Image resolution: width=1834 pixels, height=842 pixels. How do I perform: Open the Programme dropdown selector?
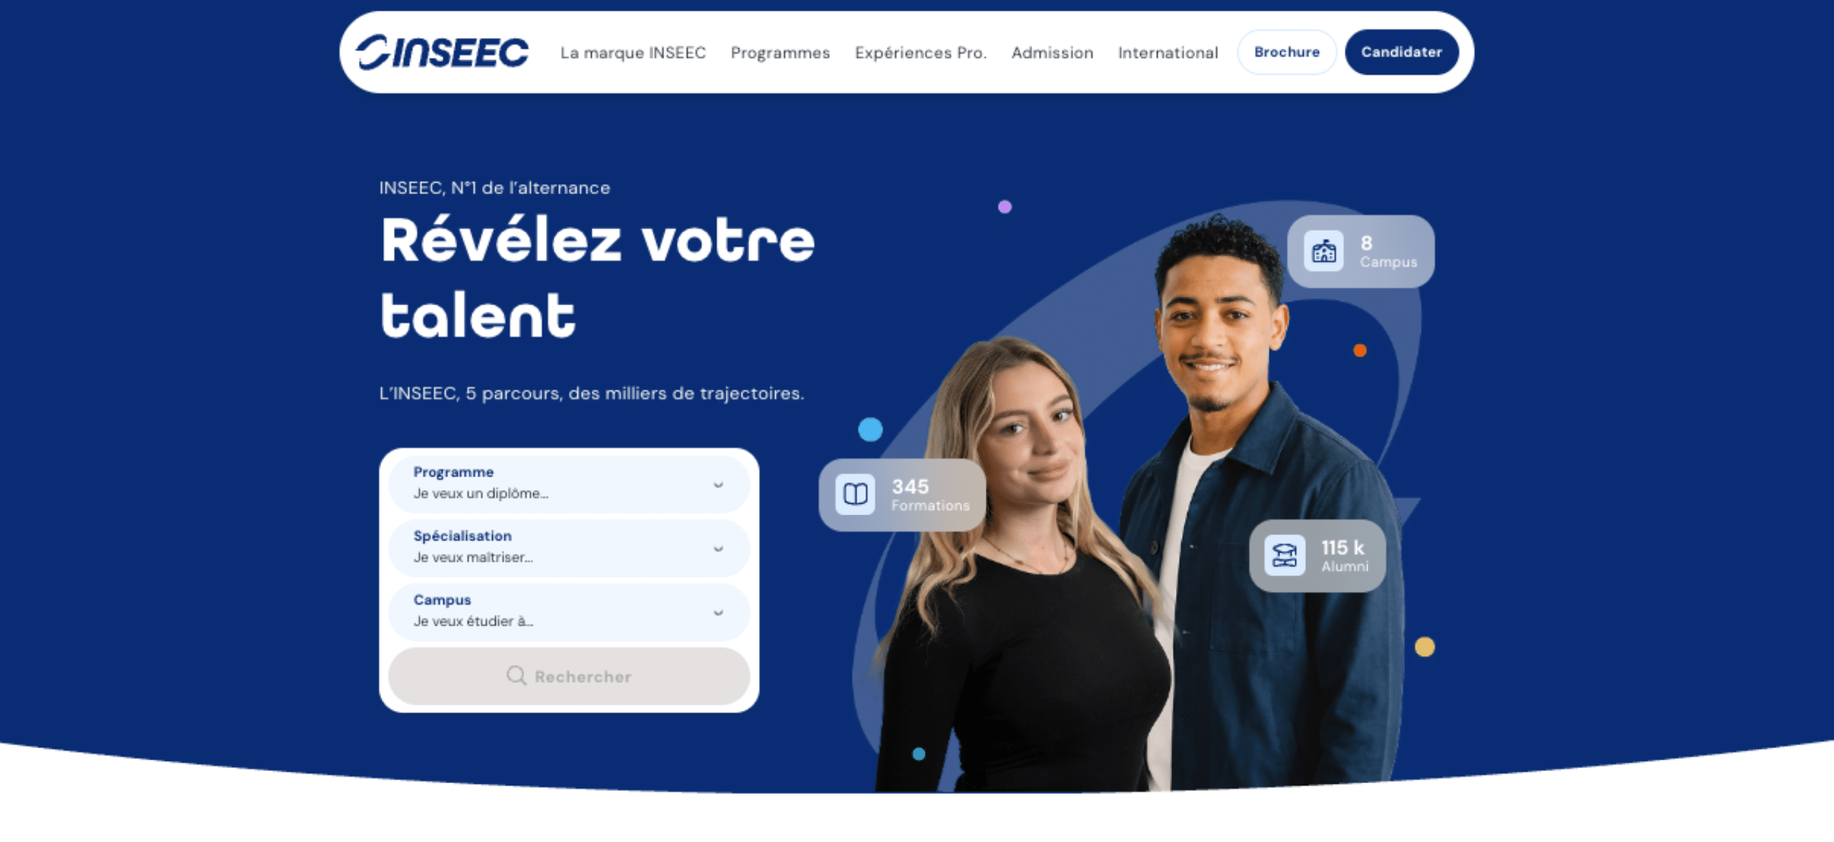(569, 484)
